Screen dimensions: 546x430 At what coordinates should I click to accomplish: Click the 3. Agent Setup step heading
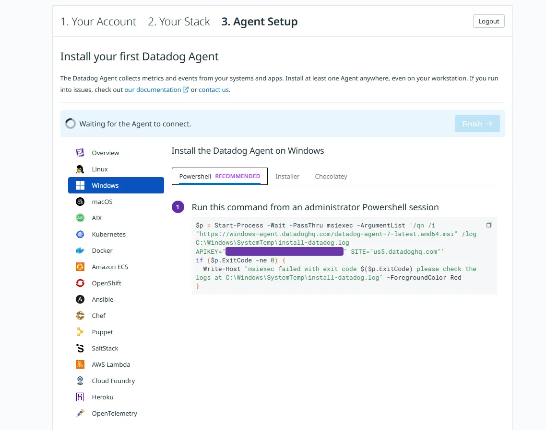[260, 22]
